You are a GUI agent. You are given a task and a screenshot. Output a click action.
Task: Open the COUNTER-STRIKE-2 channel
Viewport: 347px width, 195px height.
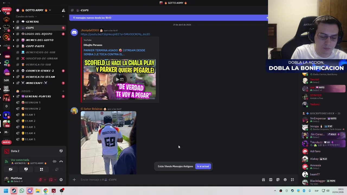(40, 71)
